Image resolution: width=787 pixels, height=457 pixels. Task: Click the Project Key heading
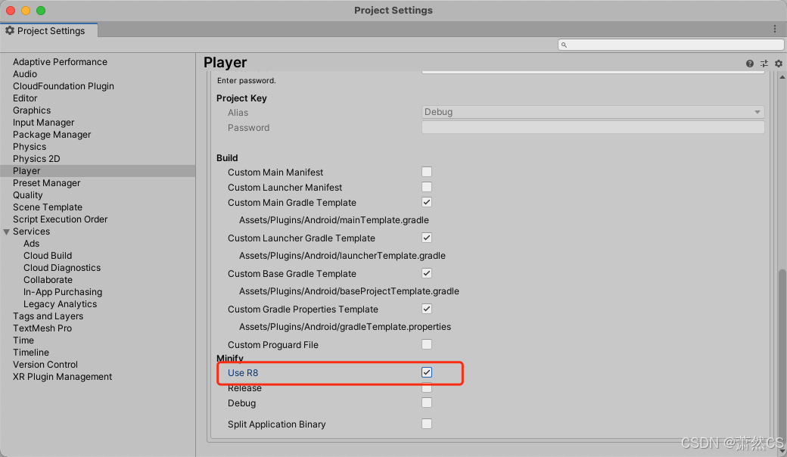point(241,98)
